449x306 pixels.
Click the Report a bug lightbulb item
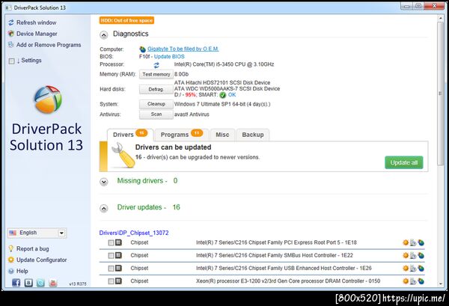(x=28, y=248)
